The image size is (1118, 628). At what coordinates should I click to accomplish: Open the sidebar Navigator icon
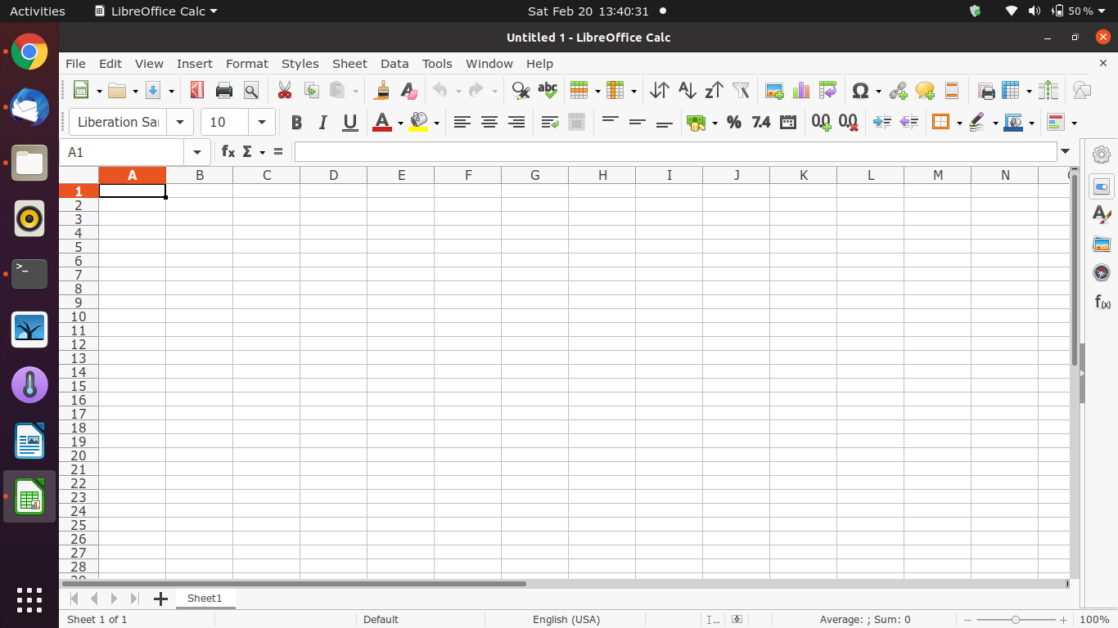point(1102,272)
